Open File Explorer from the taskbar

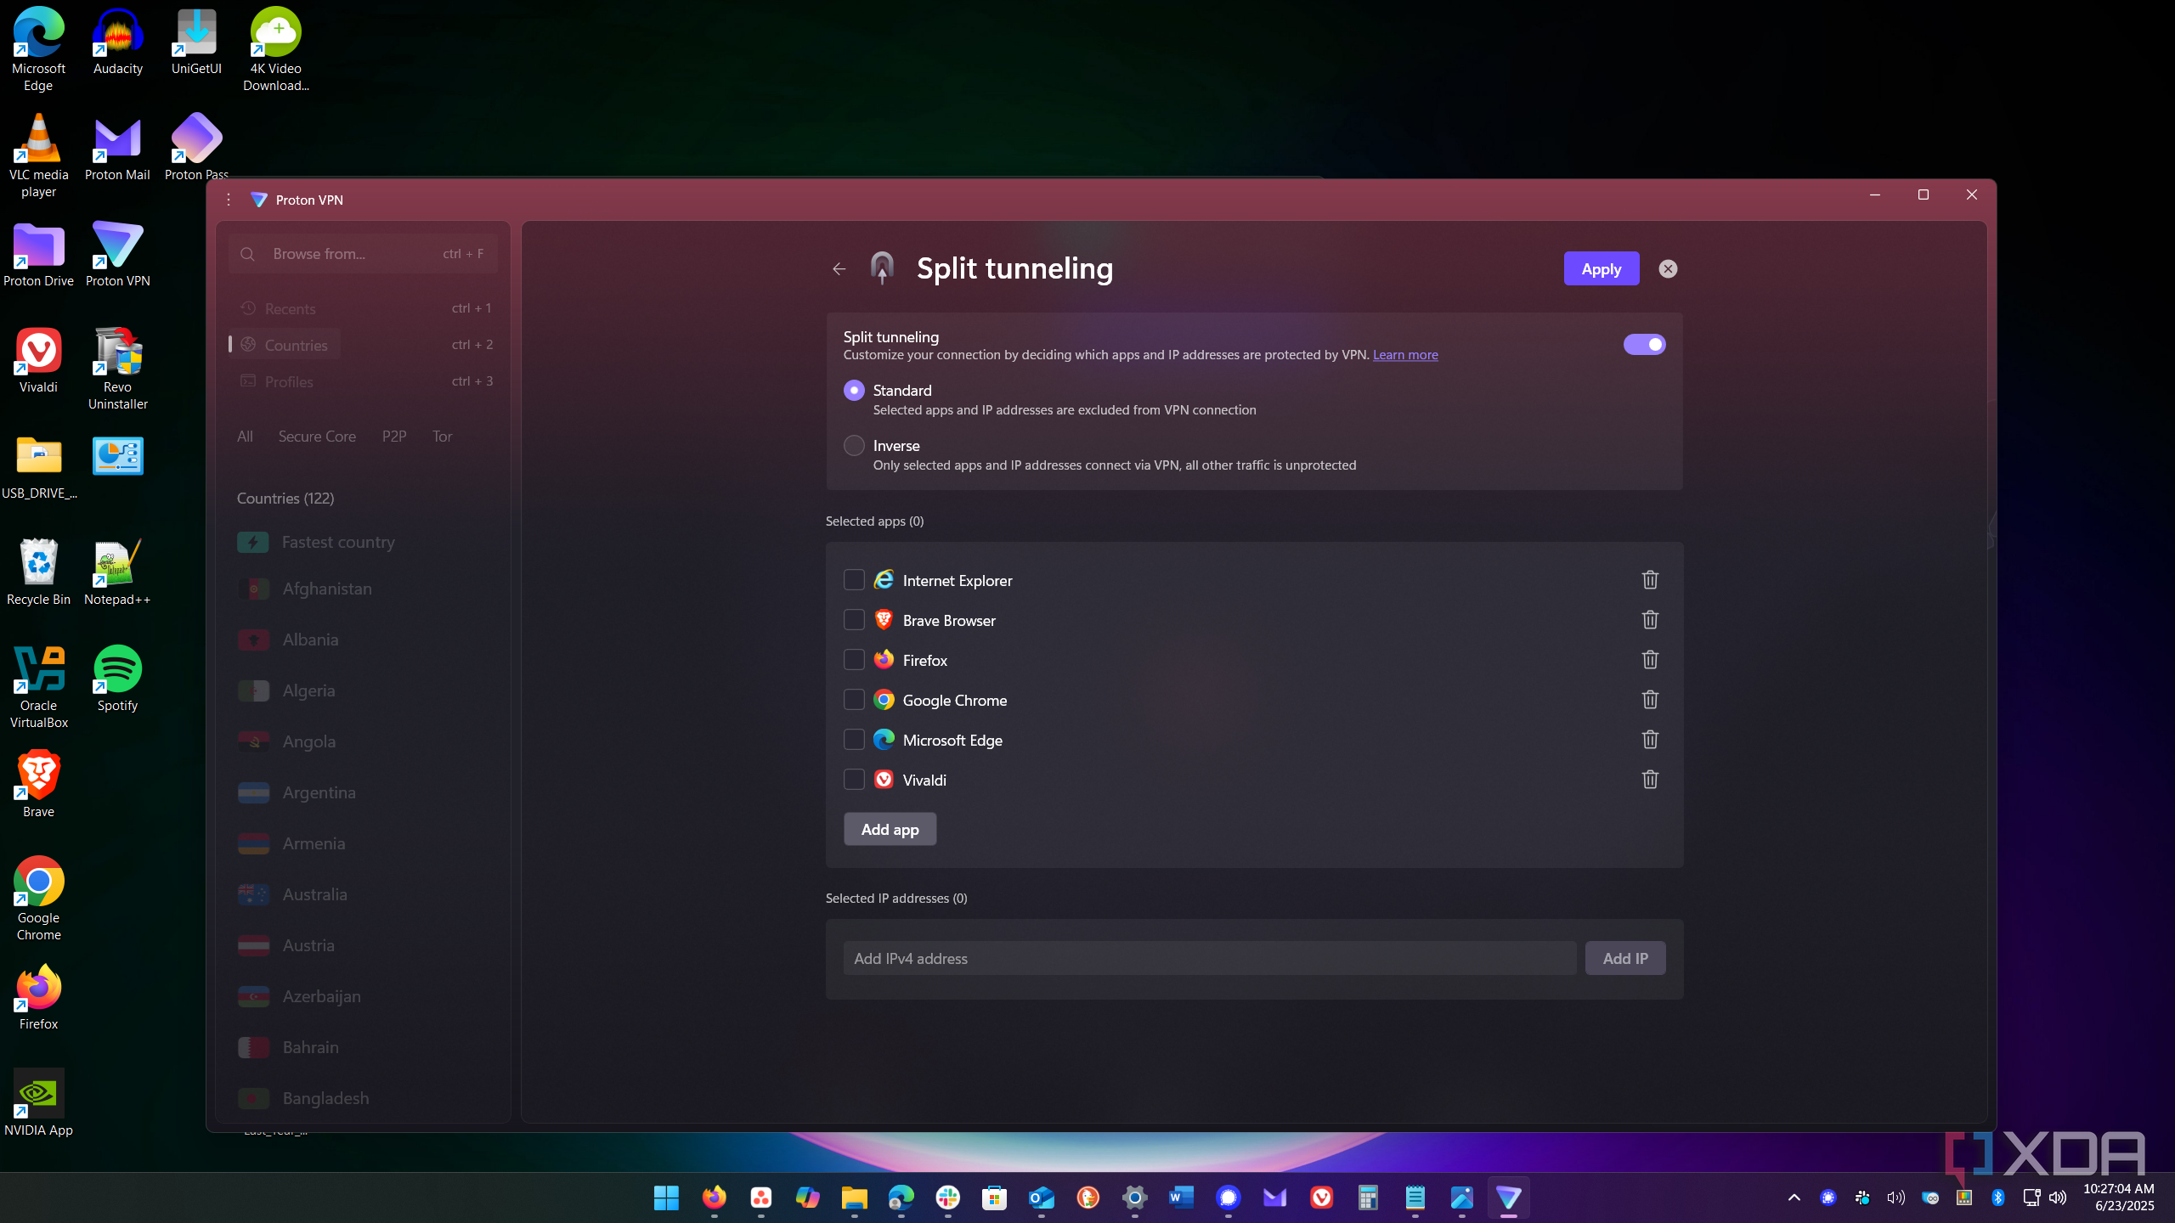[x=854, y=1198]
